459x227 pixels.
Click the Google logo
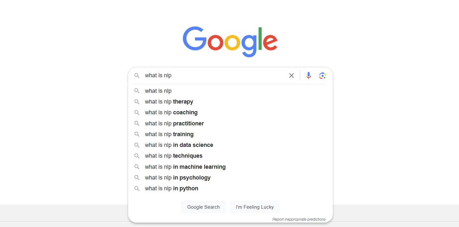click(230, 41)
